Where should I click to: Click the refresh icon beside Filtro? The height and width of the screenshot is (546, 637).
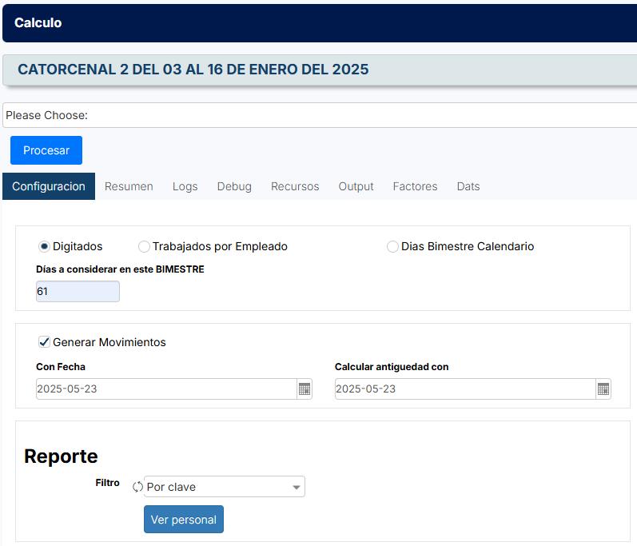pyautogui.click(x=137, y=487)
